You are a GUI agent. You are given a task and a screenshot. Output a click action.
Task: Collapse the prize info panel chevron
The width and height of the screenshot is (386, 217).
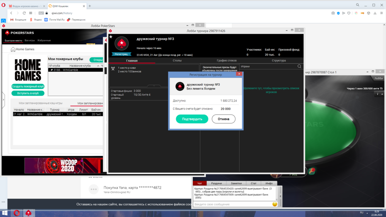click(x=154, y=86)
